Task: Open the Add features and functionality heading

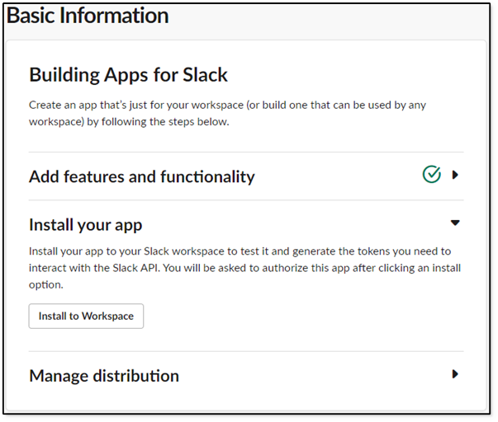Action: (142, 176)
